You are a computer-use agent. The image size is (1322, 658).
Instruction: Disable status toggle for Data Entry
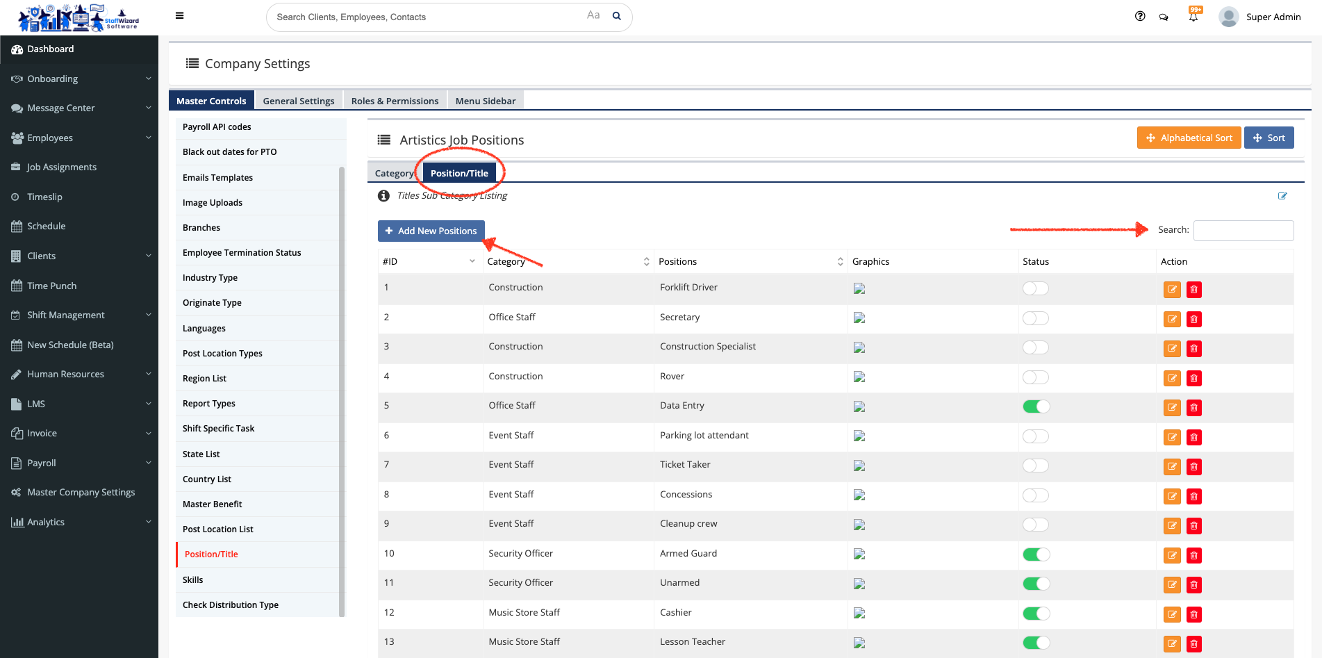[x=1035, y=406]
